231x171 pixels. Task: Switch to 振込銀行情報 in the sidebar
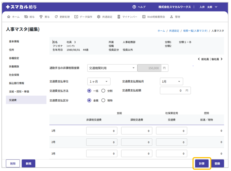click(x=16, y=83)
